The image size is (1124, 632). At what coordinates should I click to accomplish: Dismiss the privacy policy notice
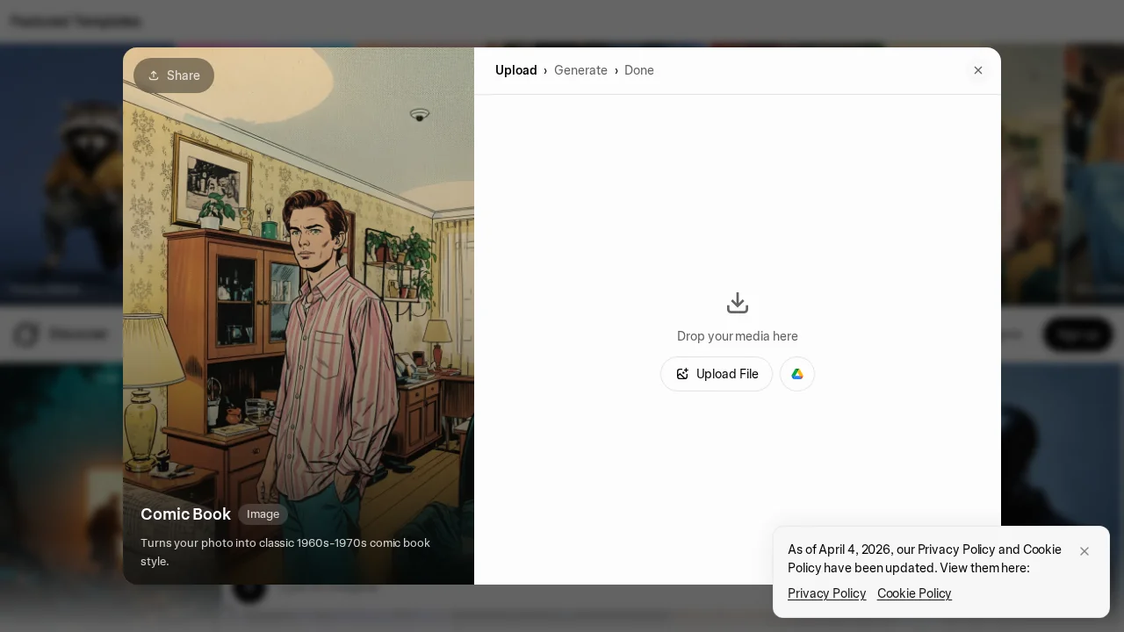[x=1084, y=551]
